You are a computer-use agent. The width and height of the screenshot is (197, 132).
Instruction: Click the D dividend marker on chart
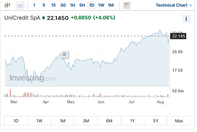(64, 54)
